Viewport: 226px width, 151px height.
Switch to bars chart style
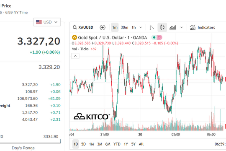click(152, 27)
